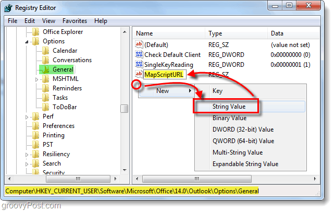
Task: Open the Favorites menu
Action: [75, 21]
